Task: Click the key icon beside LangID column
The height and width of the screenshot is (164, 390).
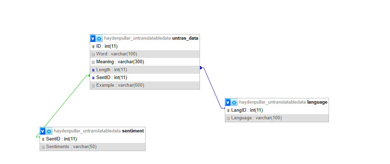Action: coord(228,110)
